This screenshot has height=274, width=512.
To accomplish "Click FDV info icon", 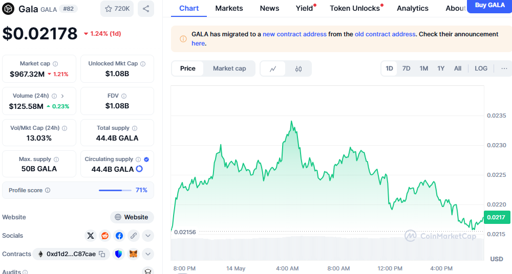I will coord(124,96).
